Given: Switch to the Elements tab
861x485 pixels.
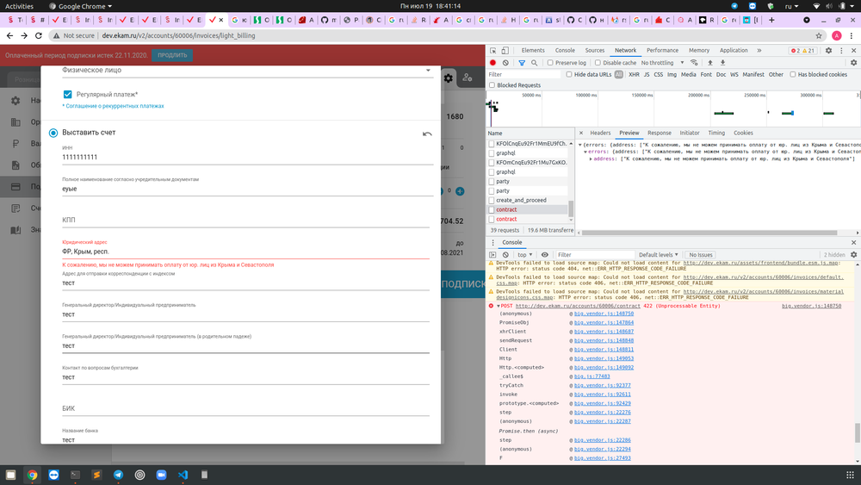Looking at the screenshot, I should point(533,51).
